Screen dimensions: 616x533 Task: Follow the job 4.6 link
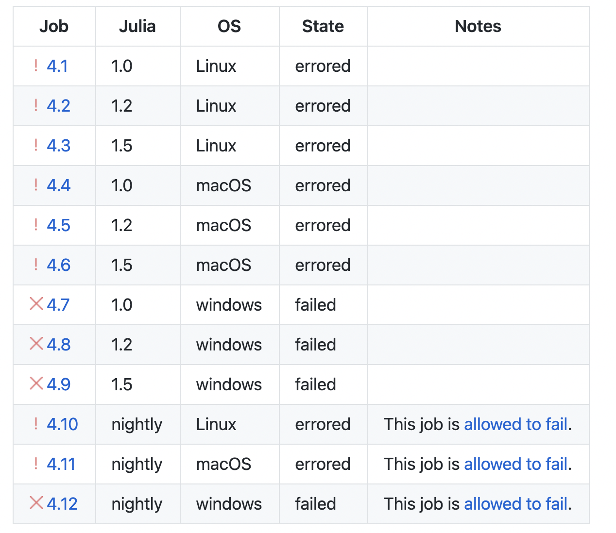click(58, 265)
